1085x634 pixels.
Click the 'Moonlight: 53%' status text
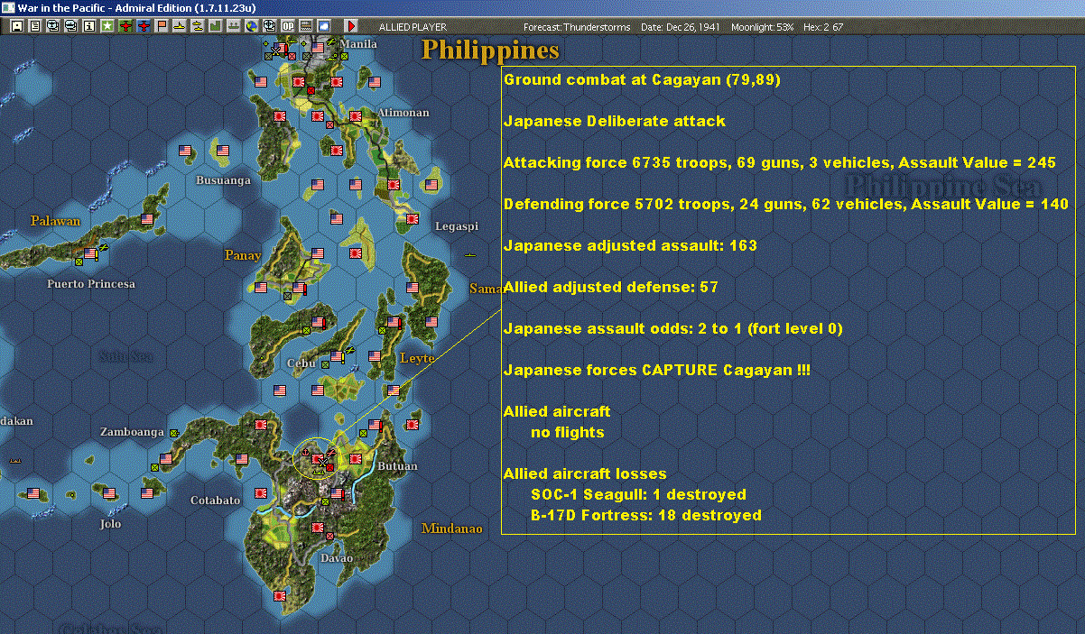(x=761, y=27)
